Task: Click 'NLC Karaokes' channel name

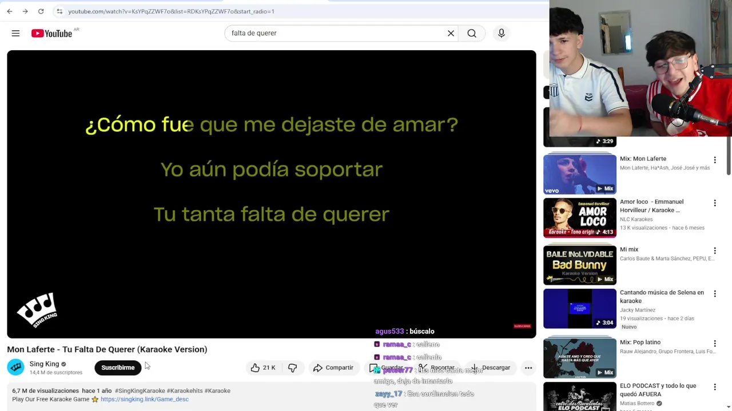Action: coord(636,219)
